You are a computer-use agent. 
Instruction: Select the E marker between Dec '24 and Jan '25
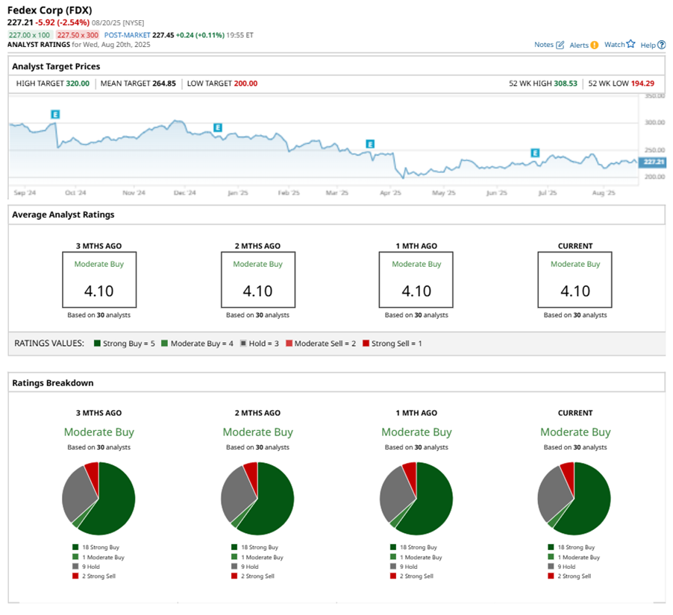coord(218,127)
